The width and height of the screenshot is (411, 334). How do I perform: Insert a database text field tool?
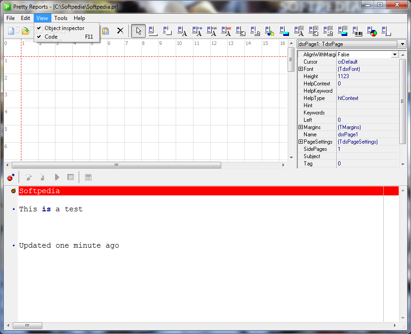pos(299,31)
